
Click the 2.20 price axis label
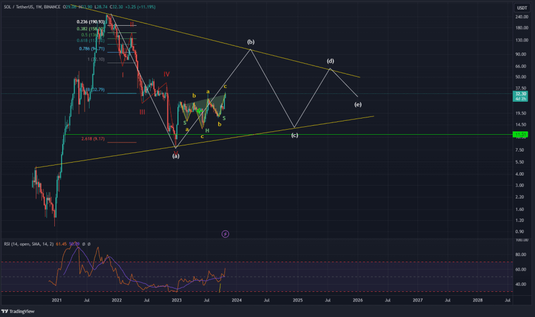click(x=520, y=197)
